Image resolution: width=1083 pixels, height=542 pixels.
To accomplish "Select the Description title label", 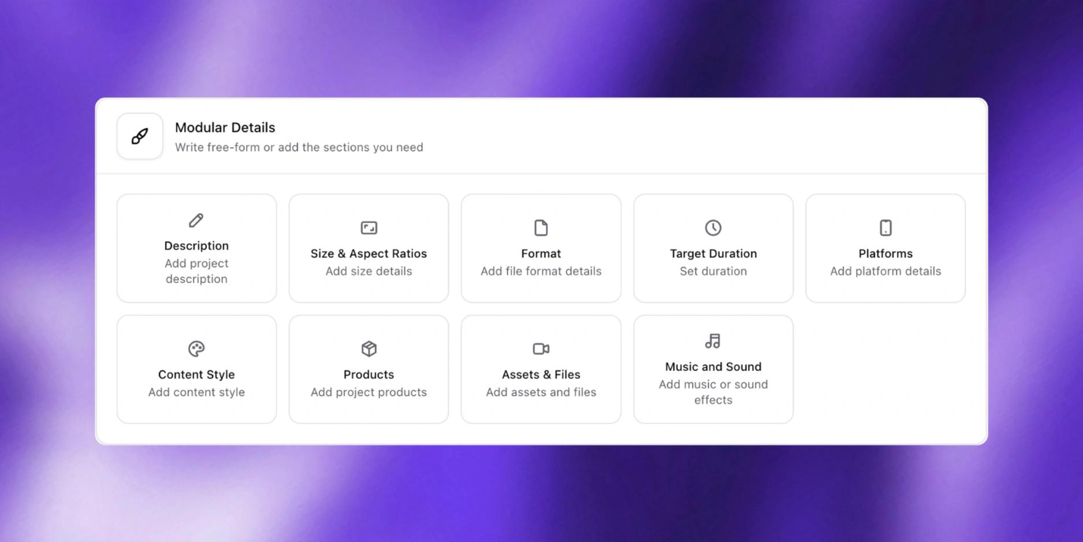I will pyautogui.click(x=196, y=246).
